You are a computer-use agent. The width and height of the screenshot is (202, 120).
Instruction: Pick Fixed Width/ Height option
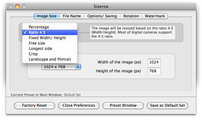click(x=47, y=38)
